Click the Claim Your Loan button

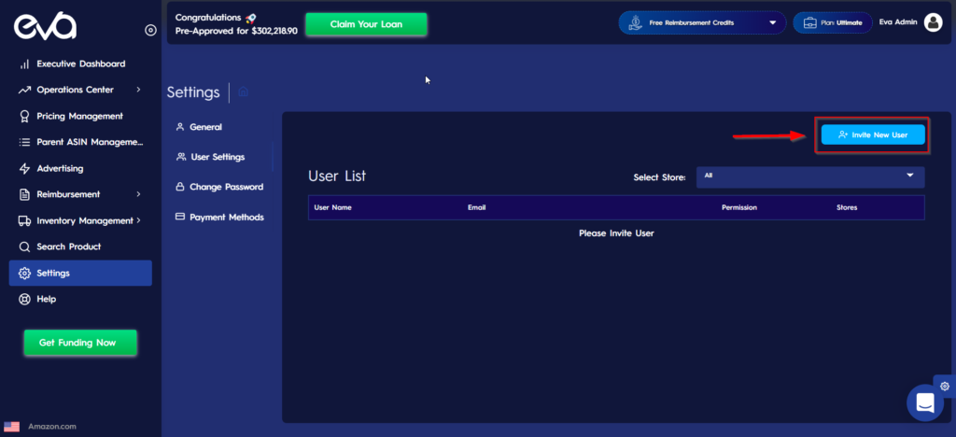click(x=366, y=24)
